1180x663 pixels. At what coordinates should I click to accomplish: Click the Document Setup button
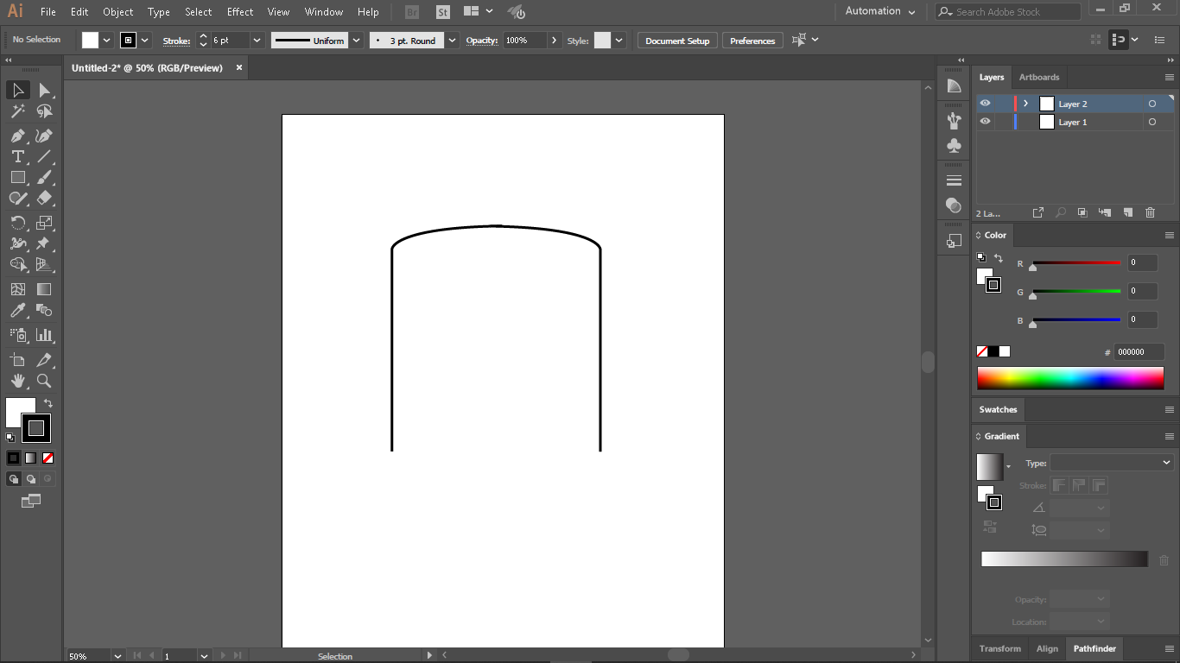(x=677, y=41)
